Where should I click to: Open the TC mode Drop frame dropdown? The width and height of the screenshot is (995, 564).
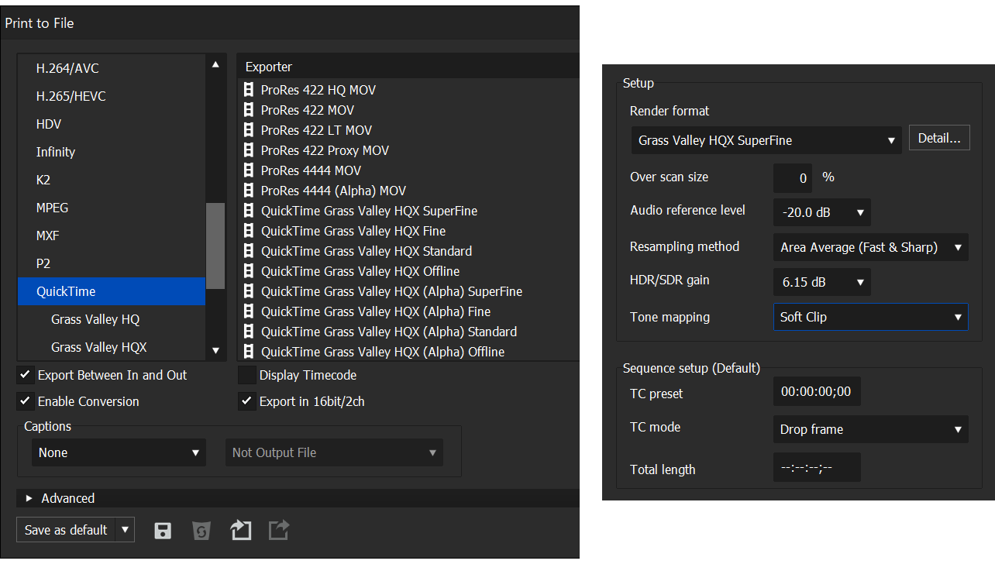871,429
